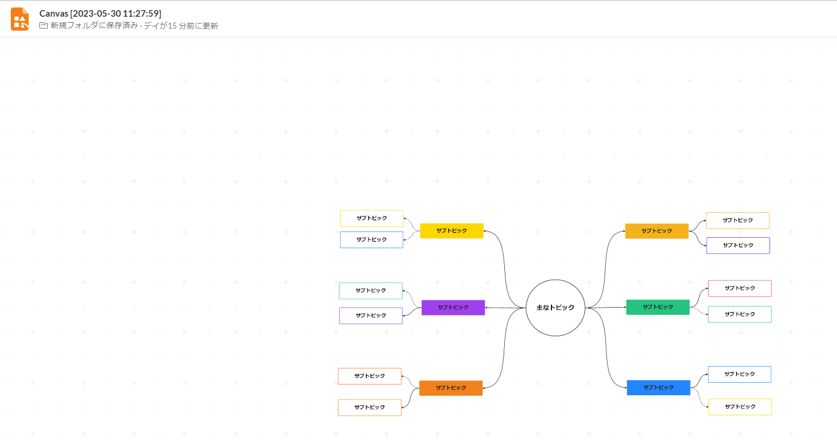Click the blue-outlined child of the yellow node
837x440 pixels.
pyautogui.click(x=372, y=240)
